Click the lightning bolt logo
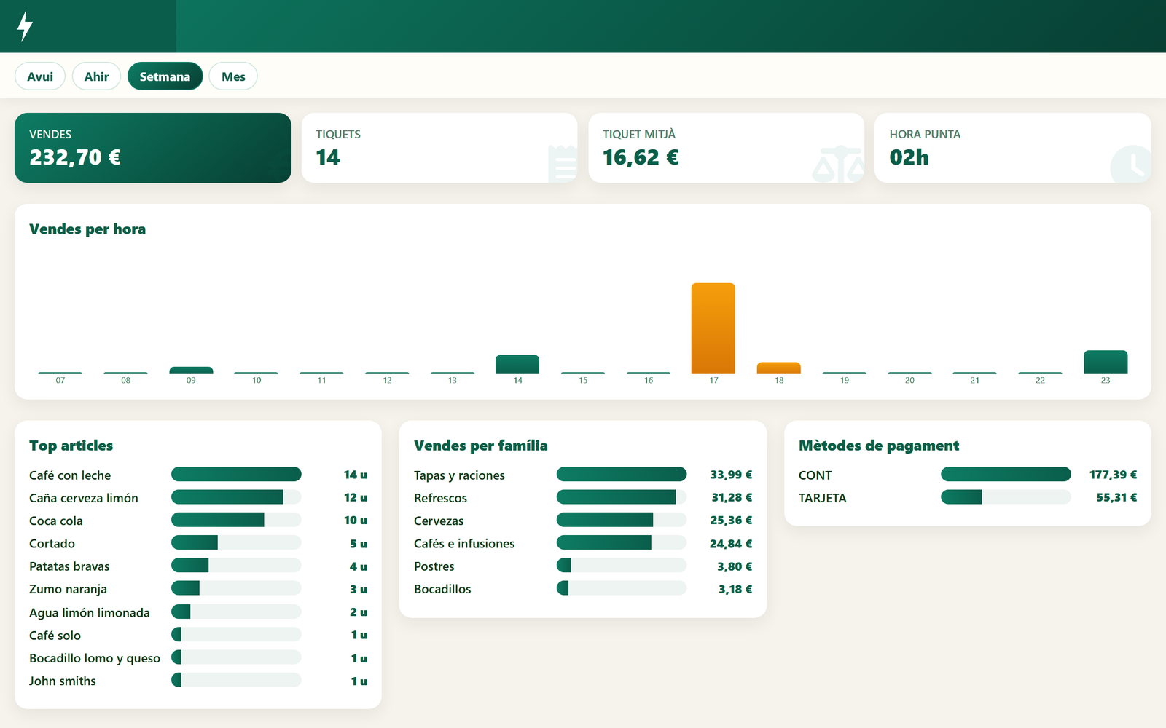Screen dimensions: 1166x728 click(x=25, y=26)
